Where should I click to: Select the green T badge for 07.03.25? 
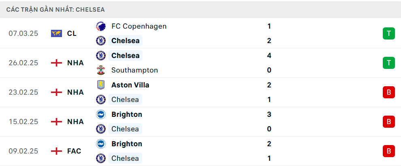pyautogui.click(x=388, y=33)
